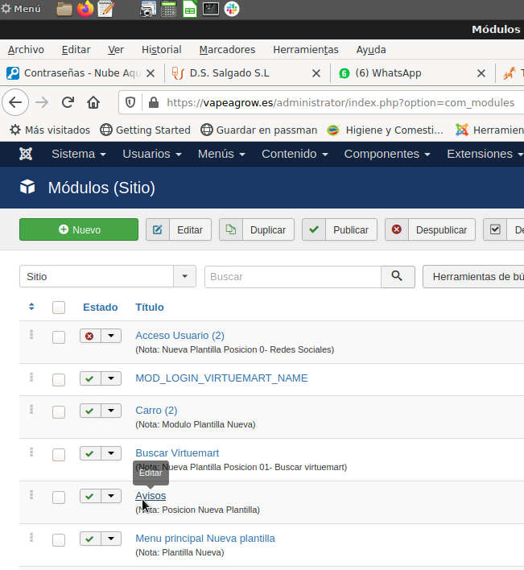524x570 pixels.
Task: Click the green Nuevo button
Action: pos(79,229)
